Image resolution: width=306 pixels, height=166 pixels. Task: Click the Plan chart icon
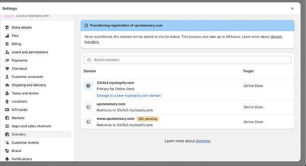pyautogui.click(x=7, y=36)
